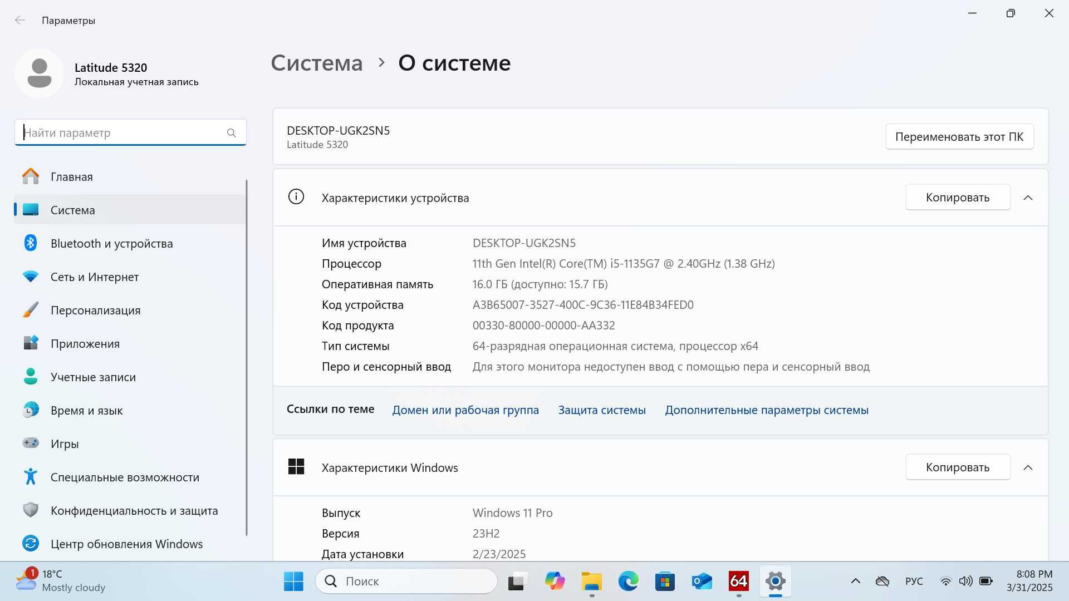
Task: Open Microsoft Edge from taskbar
Action: [x=629, y=582]
